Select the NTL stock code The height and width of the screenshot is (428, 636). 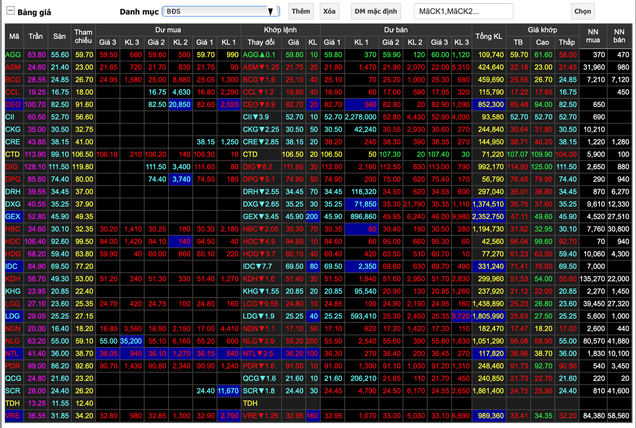tap(12, 354)
